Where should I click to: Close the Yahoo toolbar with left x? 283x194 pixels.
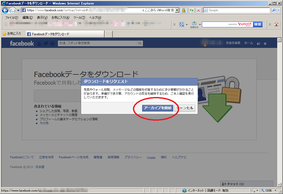(x=174, y=24)
